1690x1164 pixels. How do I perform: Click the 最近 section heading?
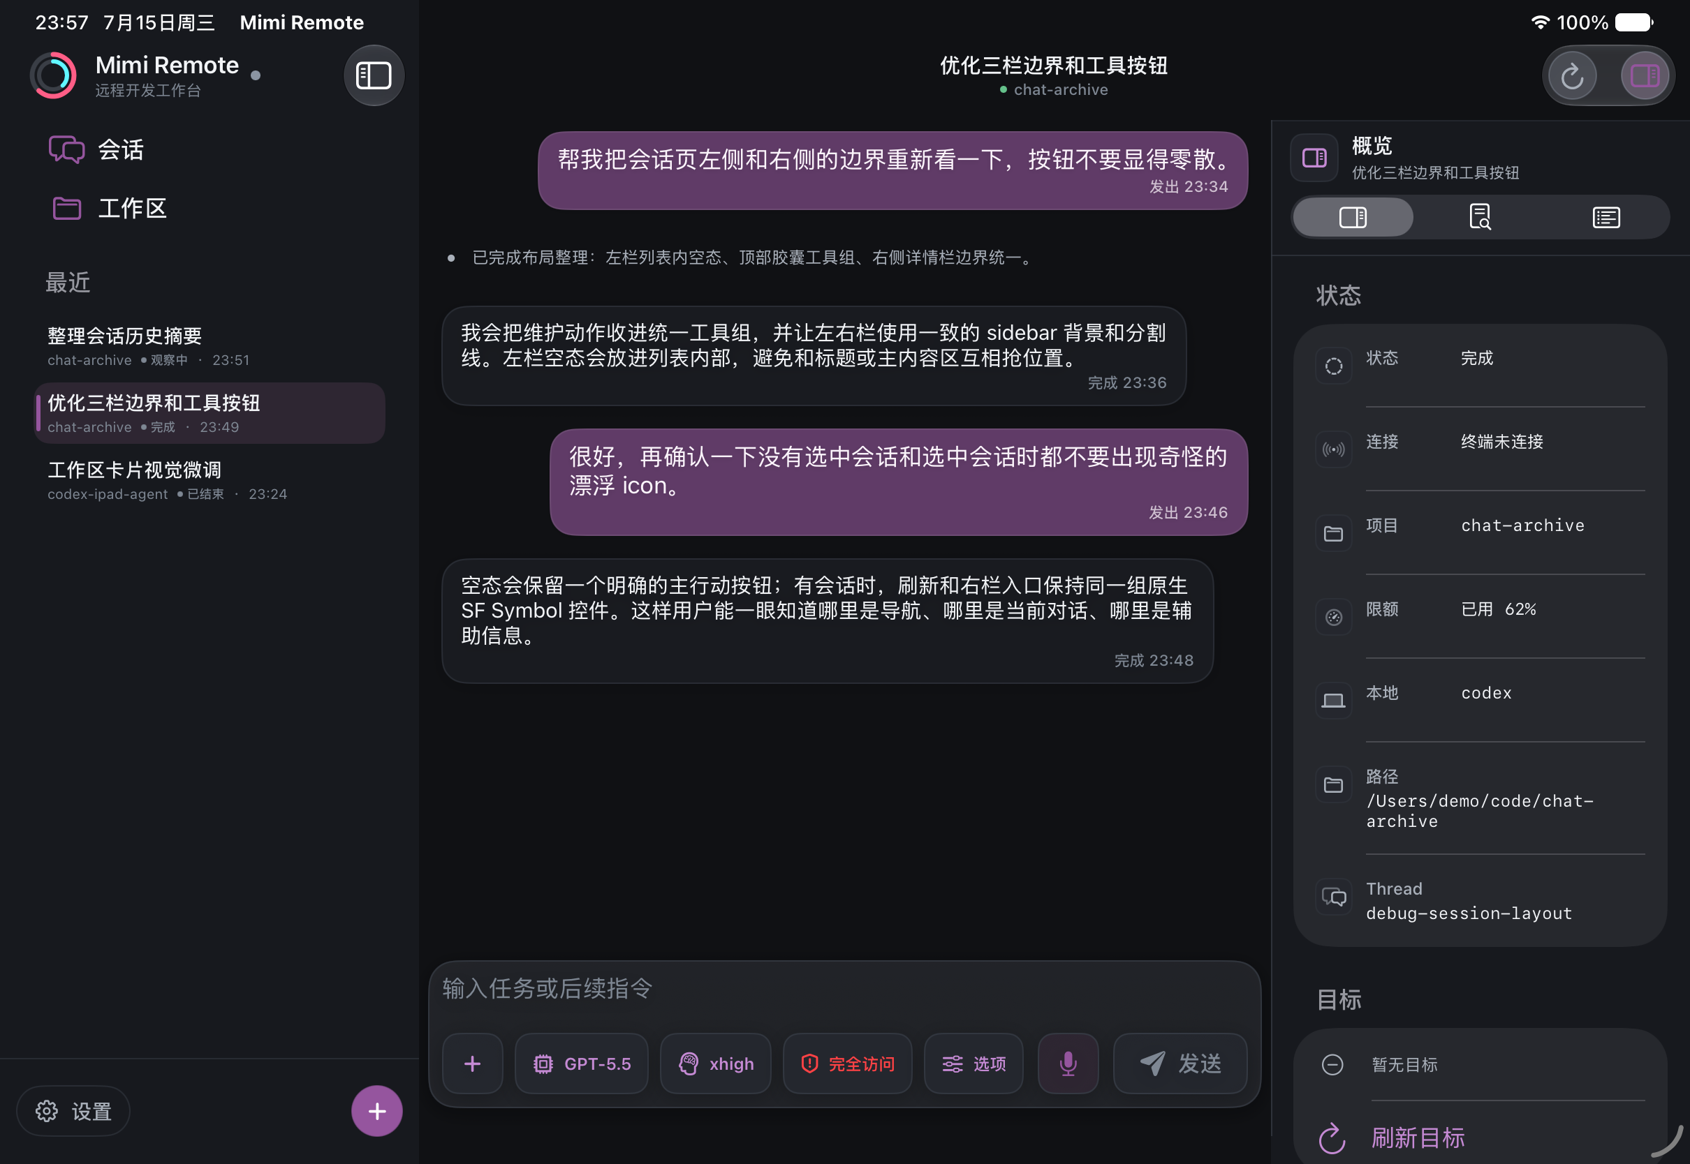click(x=68, y=282)
